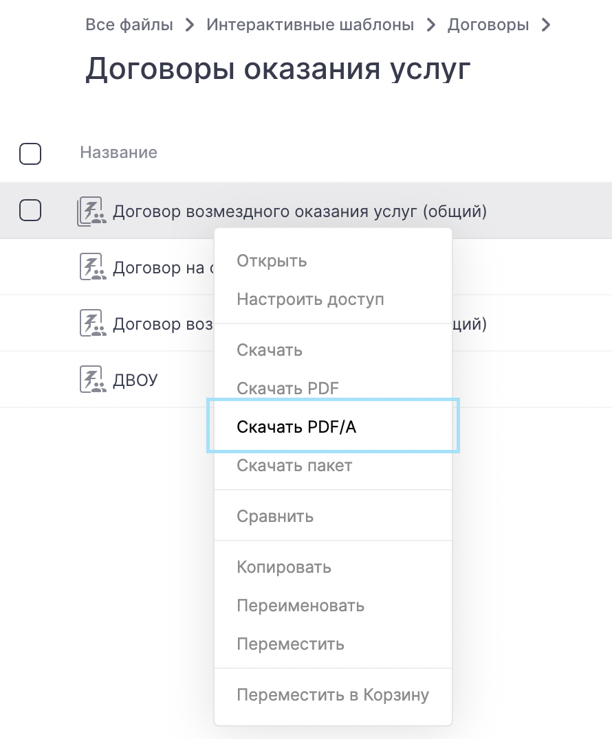
Task: Check the box for the highlighted first document
Action: pyautogui.click(x=30, y=210)
